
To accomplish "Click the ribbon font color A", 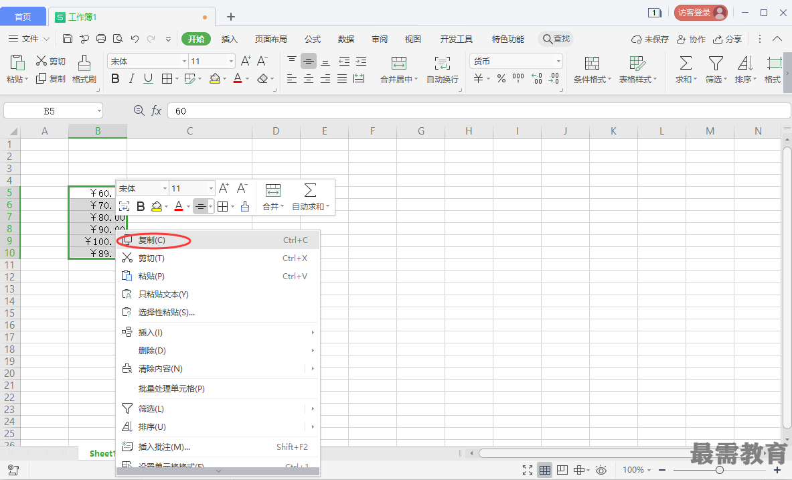I will 238,78.
